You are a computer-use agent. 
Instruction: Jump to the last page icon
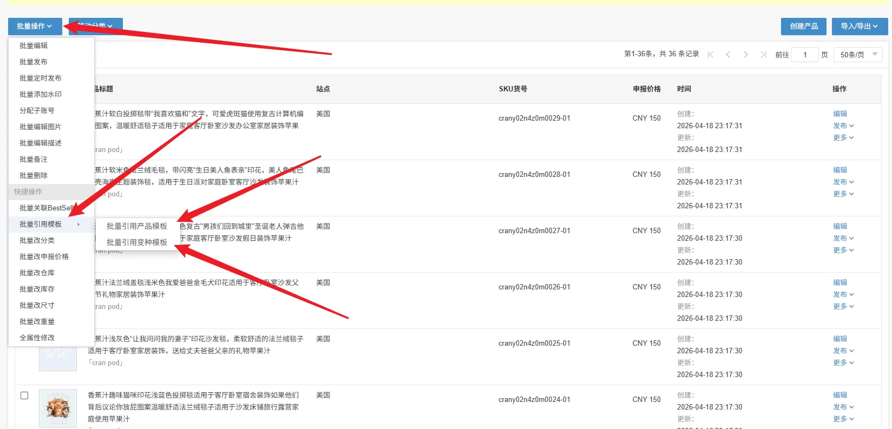point(763,55)
